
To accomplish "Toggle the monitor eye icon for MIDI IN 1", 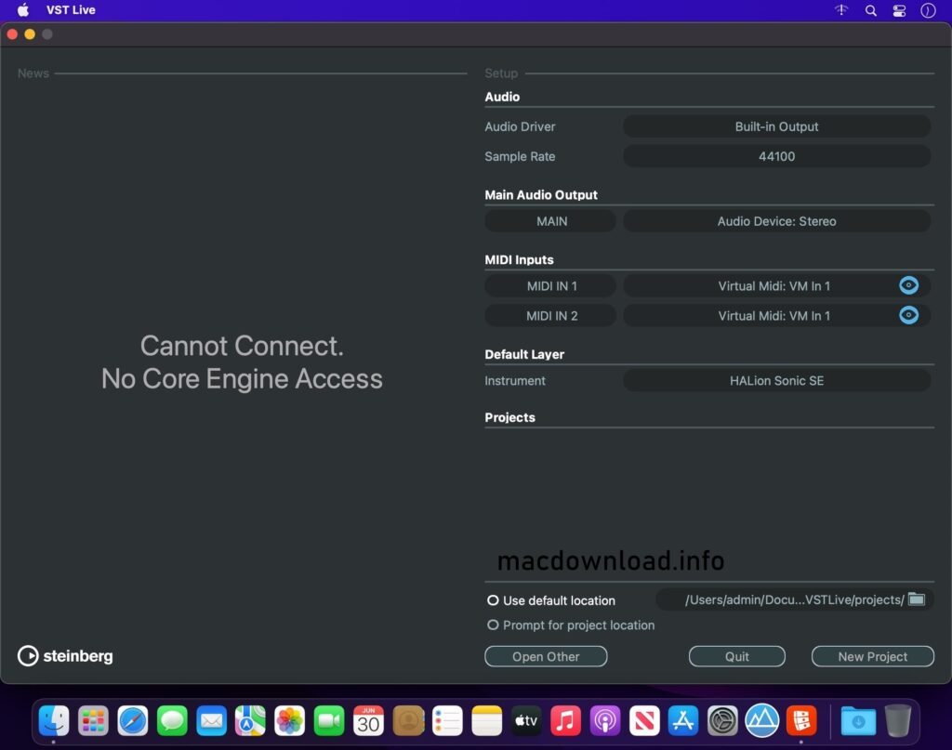I will (908, 285).
